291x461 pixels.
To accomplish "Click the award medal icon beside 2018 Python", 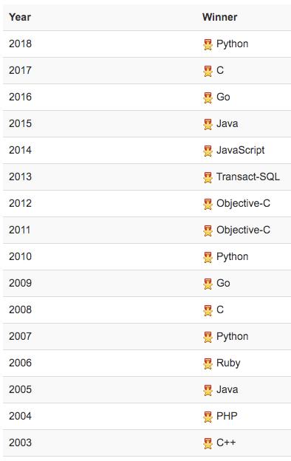I will tap(208, 44).
